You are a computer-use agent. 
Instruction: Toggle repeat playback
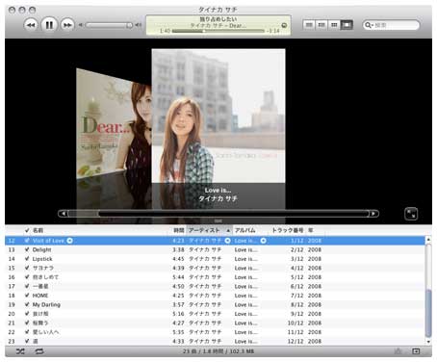[39, 351]
